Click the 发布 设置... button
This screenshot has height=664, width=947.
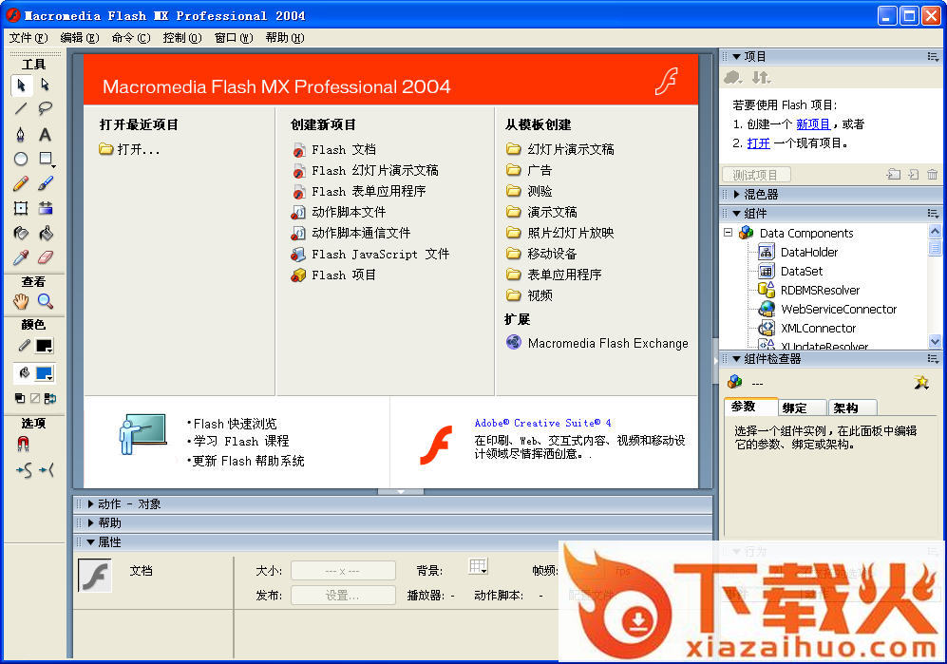(343, 595)
